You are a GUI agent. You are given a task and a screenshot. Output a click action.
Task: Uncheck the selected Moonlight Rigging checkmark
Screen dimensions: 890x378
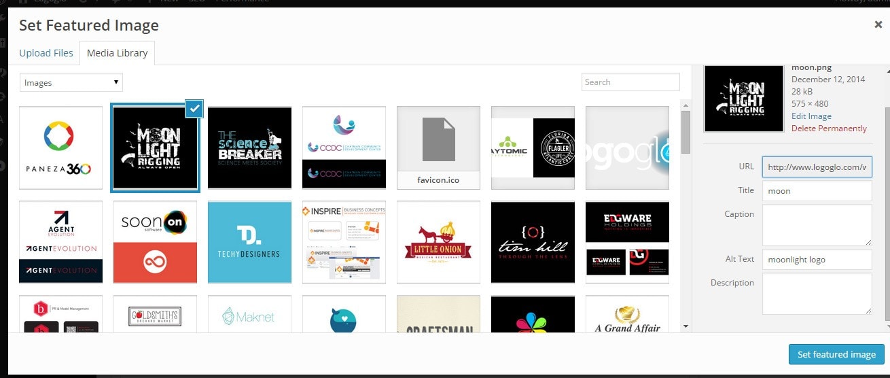[x=194, y=108]
